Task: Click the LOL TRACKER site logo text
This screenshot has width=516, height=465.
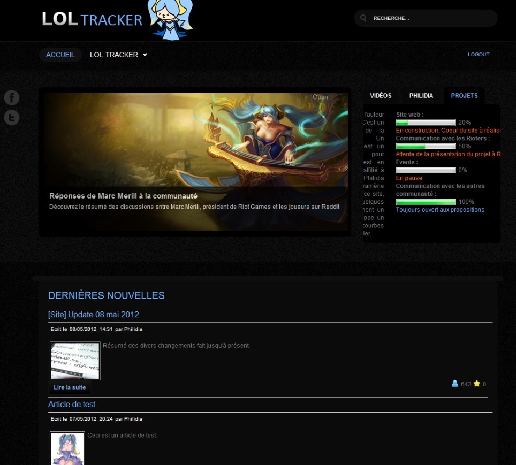Action: 92,19
